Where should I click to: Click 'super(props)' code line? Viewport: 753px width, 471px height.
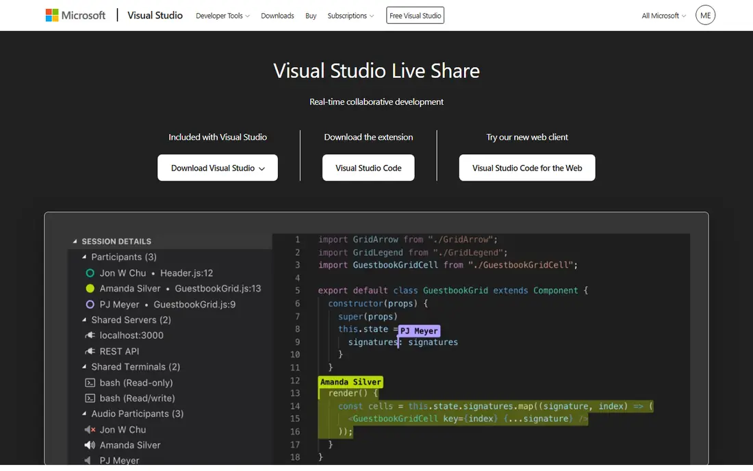[x=368, y=316]
